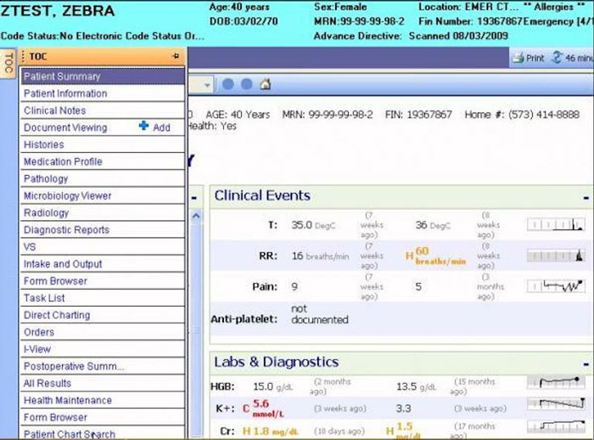Collapse the left summary section
Screen dimensions: 594x440
(x=194, y=198)
